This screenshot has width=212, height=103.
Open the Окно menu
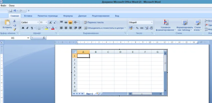(x=12, y=6)
